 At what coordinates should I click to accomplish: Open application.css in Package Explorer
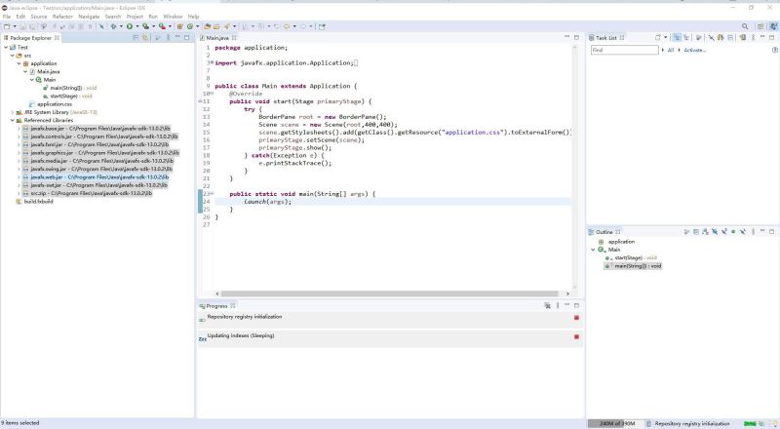click(54, 104)
